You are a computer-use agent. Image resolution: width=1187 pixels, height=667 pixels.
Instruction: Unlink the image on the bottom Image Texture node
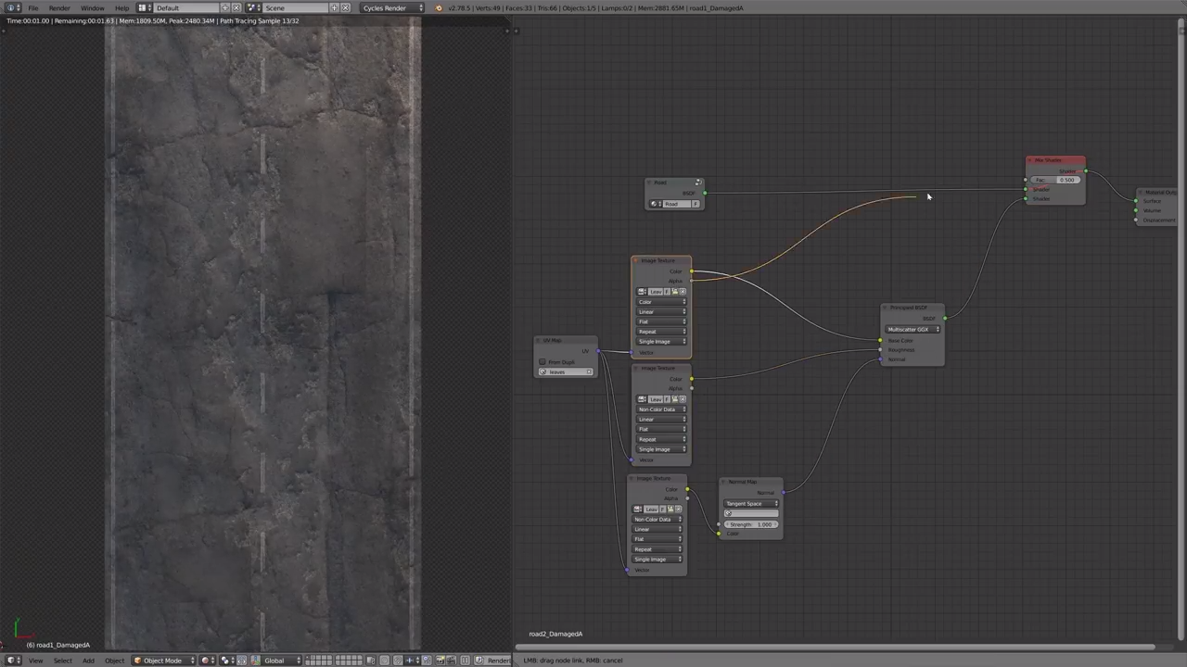678,510
